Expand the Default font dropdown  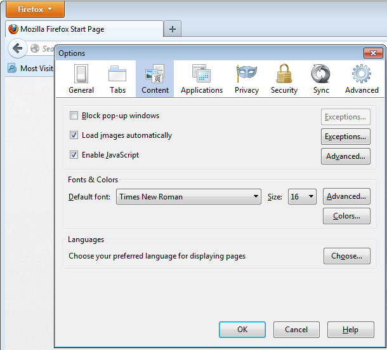pos(188,197)
